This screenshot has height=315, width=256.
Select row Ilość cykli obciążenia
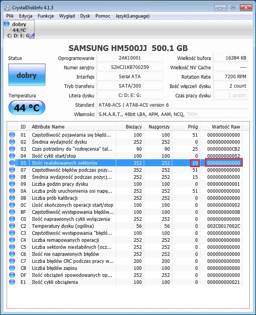point(125,282)
